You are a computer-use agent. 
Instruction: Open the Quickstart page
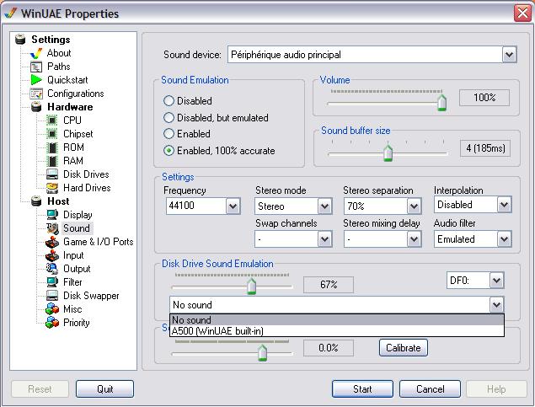(67, 80)
